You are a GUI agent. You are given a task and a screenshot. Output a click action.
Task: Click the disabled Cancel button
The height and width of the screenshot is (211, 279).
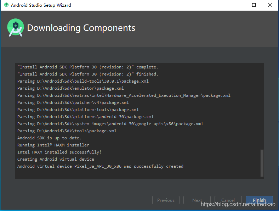pyautogui.click(x=228, y=200)
